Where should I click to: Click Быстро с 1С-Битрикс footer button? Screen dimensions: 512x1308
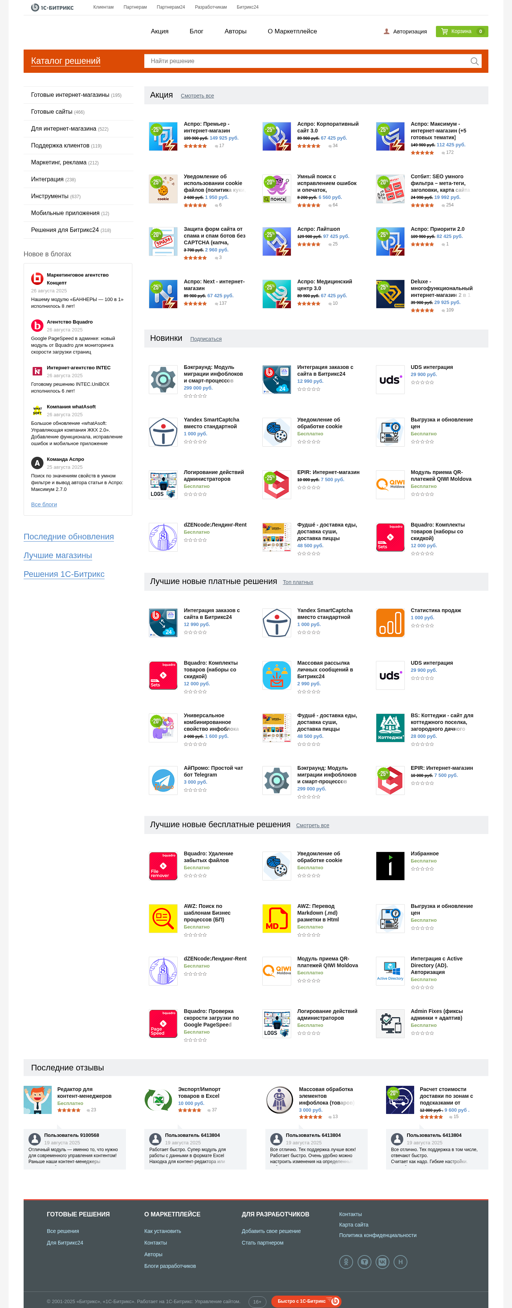306,1301
